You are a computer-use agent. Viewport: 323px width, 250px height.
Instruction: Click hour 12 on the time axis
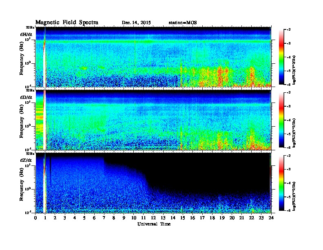[153, 218]
